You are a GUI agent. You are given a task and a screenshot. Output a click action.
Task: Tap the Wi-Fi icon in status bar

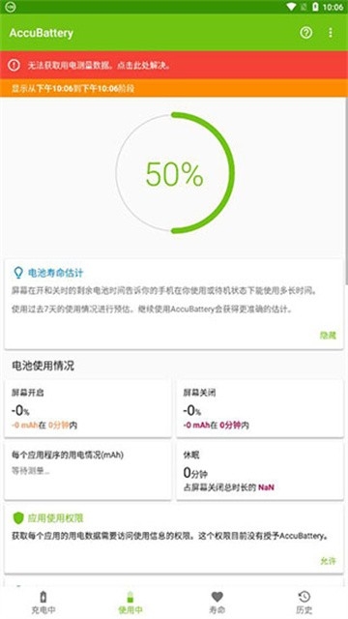tap(291, 7)
